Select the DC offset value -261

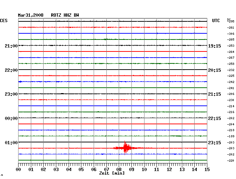(231, 28)
